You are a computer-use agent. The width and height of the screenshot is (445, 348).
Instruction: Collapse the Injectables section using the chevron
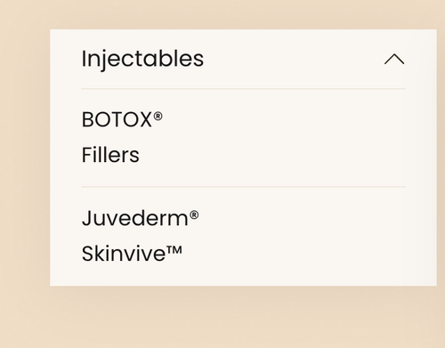tap(394, 59)
